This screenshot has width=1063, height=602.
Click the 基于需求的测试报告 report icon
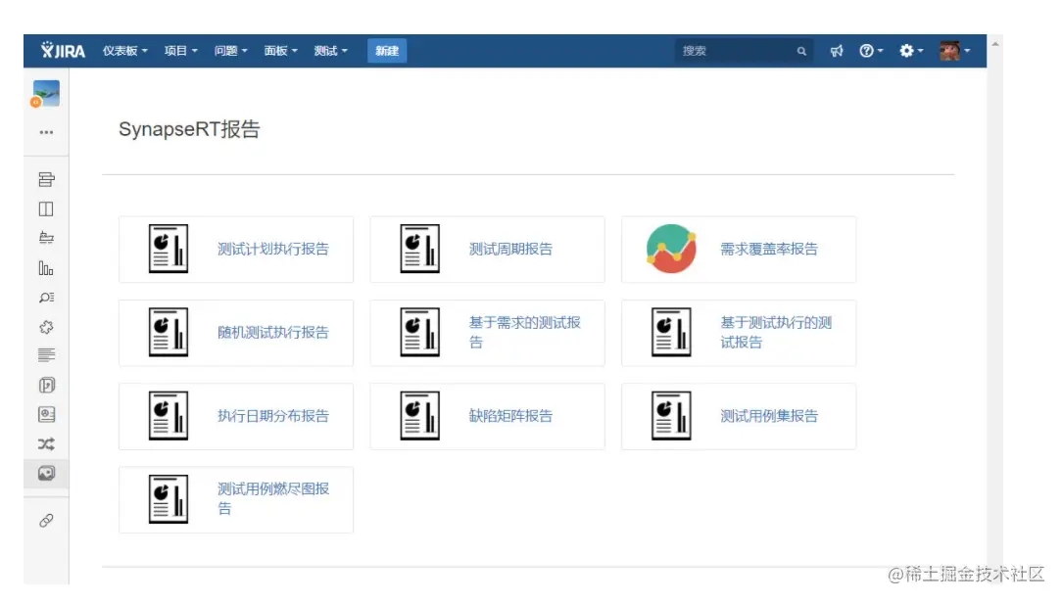point(419,332)
